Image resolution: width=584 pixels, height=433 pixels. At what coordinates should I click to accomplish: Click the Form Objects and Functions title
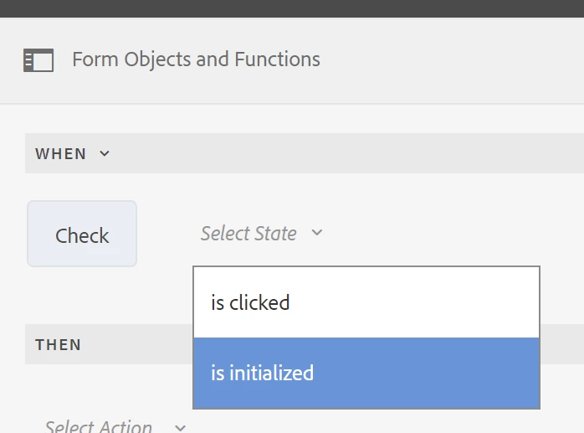(196, 60)
